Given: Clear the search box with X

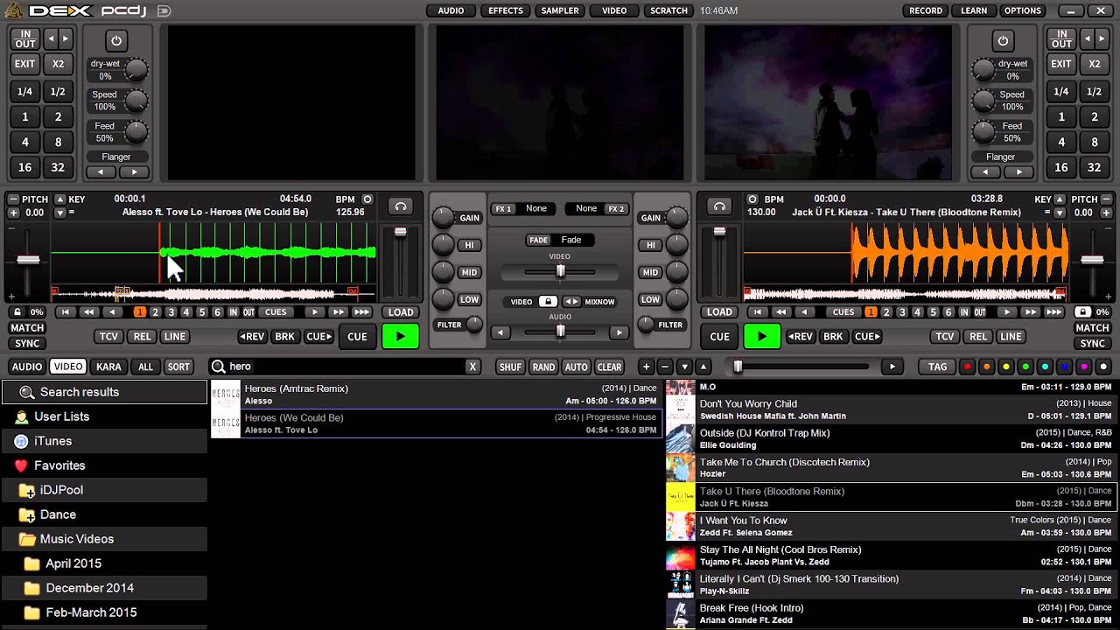Looking at the screenshot, I should point(472,367).
